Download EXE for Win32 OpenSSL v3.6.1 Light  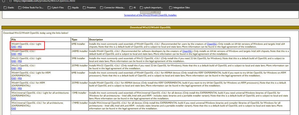(13, 61)
